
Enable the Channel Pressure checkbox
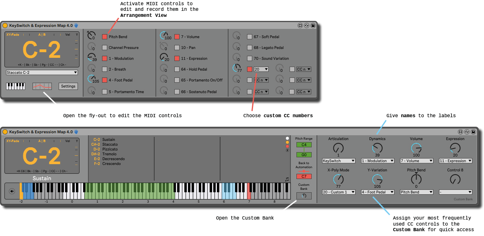(104, 48)
